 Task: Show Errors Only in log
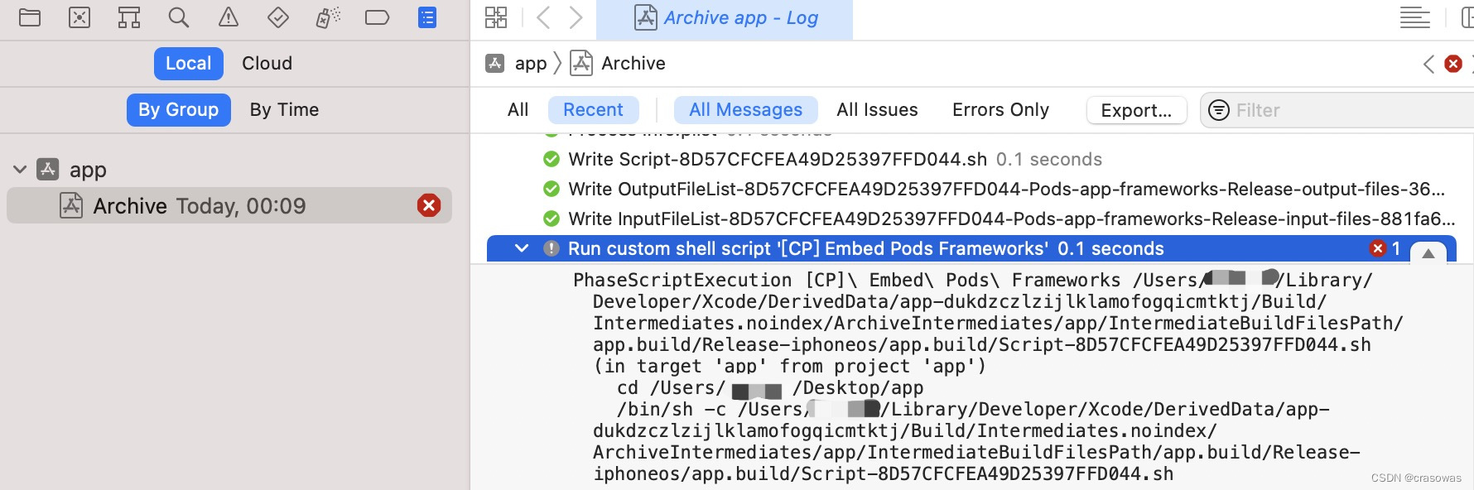coord(1000,110)
